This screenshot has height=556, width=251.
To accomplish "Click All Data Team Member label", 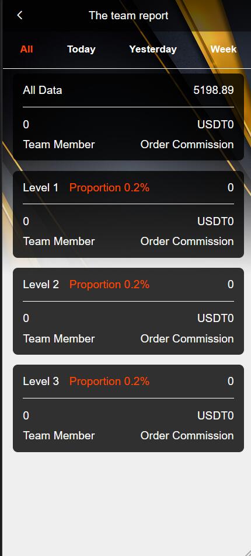I will [59, 145].
